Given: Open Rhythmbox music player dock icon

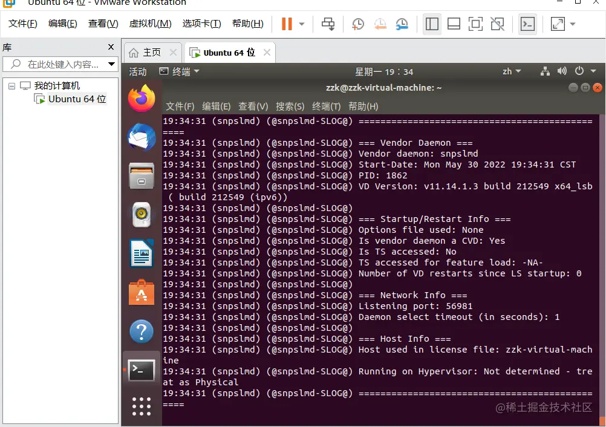Looking at the screenshot, I should [142, 215].
